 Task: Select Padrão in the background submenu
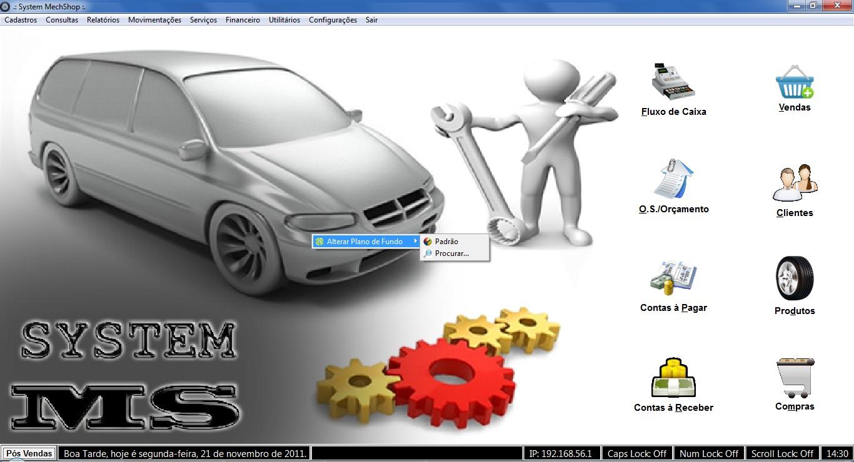446,242
